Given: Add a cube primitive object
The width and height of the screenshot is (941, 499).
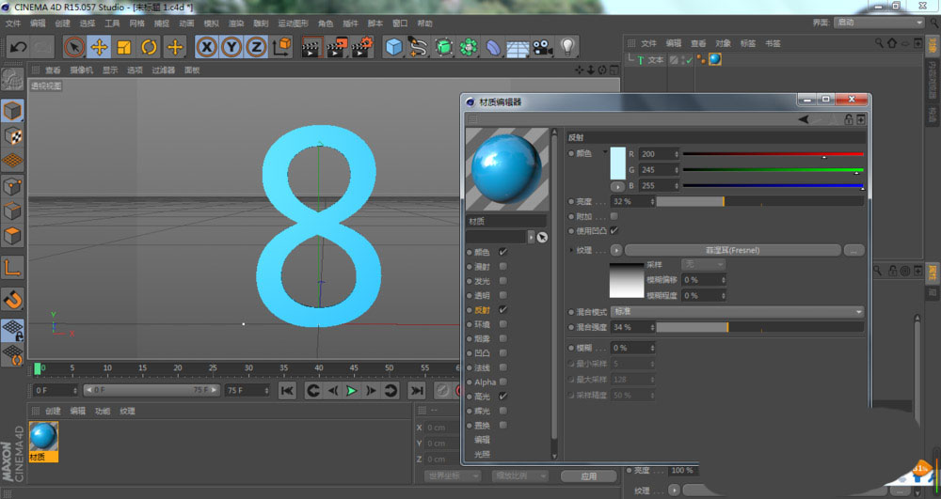Looking at the screenshot, I should tap(393, 47).
